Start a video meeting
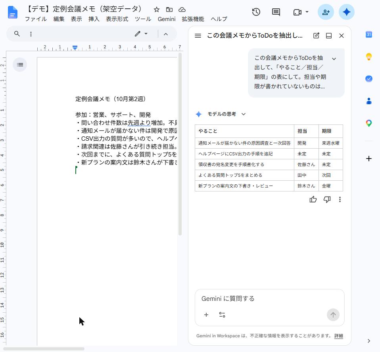The height and width of the screenshot is (352, 380). tap(297, 12)
